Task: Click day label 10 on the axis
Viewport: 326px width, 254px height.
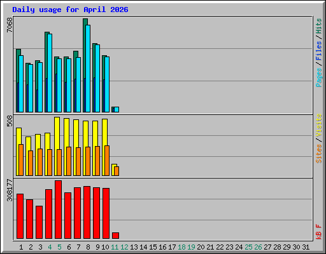Action: (x=105, y=247)
